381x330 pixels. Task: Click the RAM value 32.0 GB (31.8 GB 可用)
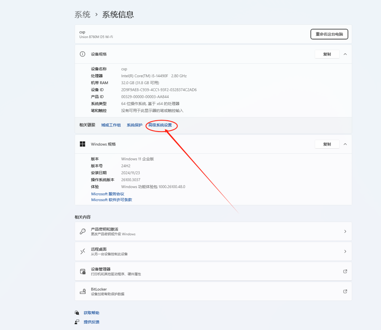(140, 83)
